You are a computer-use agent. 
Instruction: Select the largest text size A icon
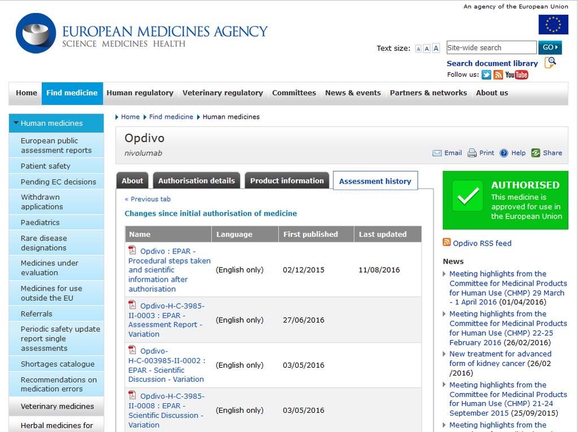pos(436,48)
